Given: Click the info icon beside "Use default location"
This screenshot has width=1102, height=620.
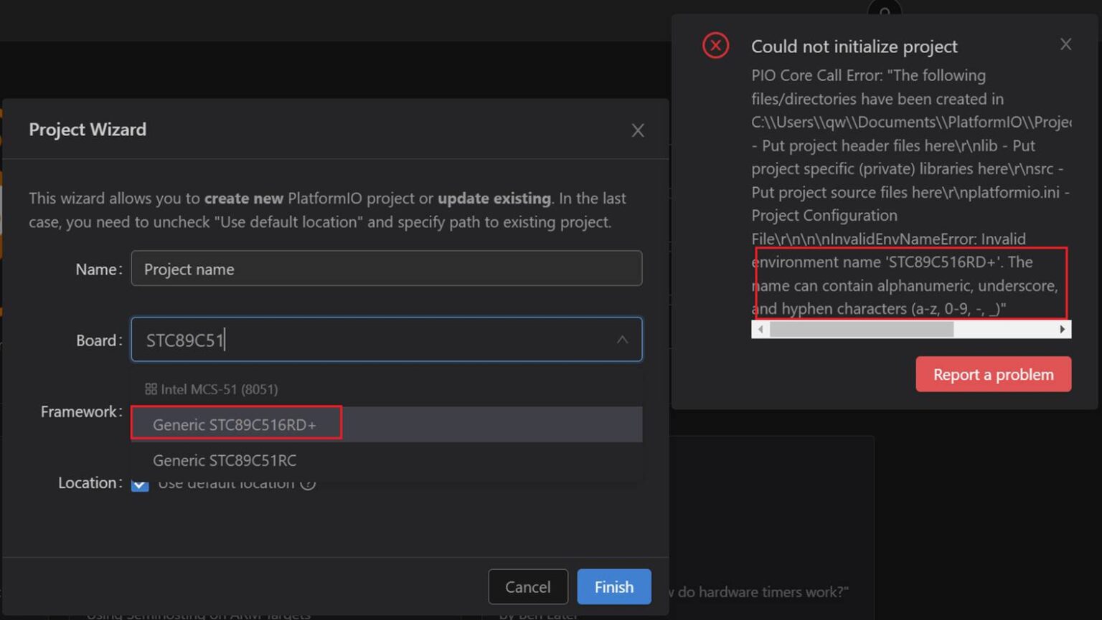Looking at the screenshot, I should point(309,483).
